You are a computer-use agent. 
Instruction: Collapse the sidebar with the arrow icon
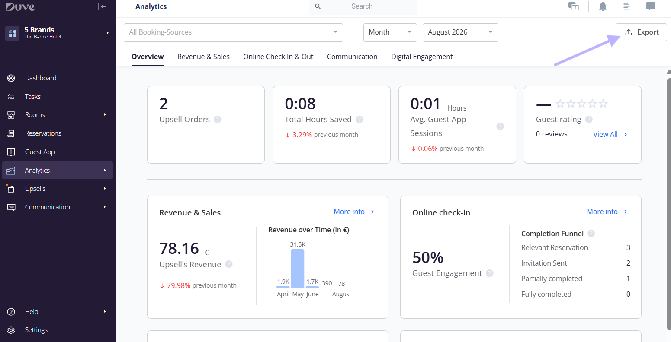click(102, 6)
